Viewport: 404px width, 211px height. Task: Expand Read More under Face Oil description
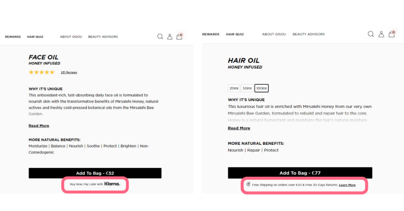tap(39, 126)
